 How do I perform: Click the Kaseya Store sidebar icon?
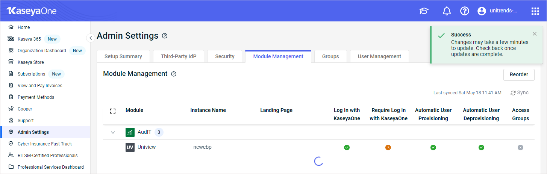(11, 62)
